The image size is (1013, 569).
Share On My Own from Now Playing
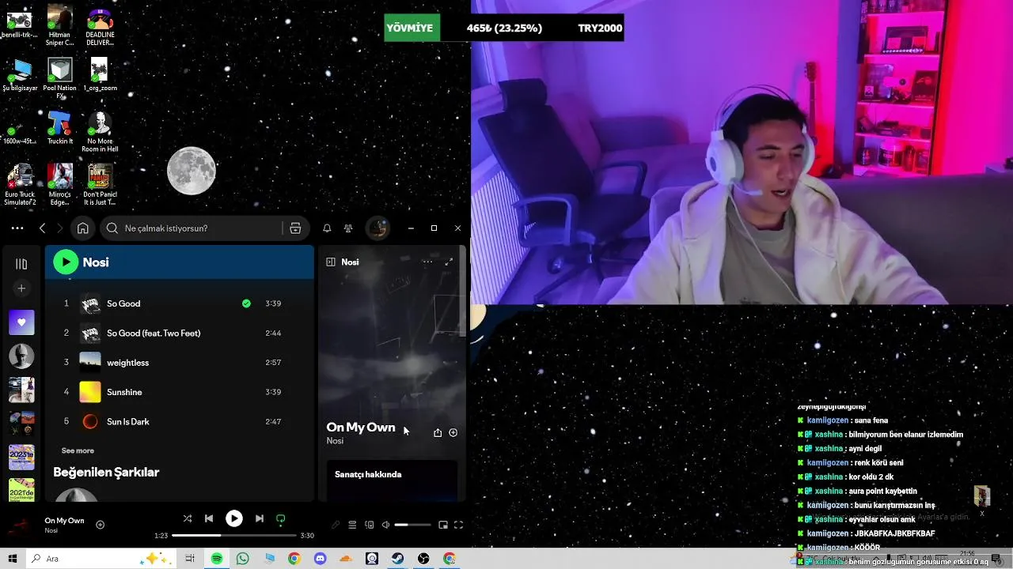pos(438,433)
